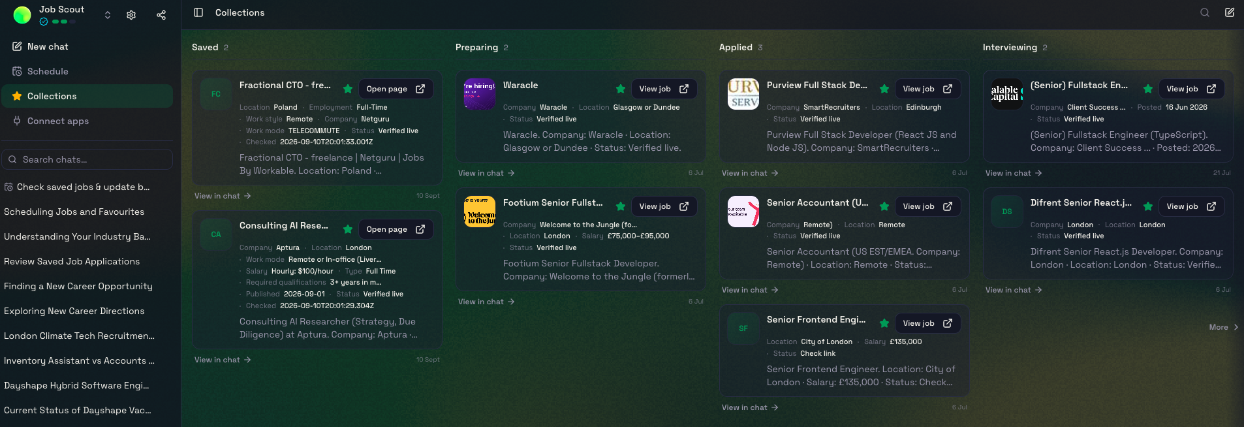This screenshot has height=427, width=1244.
Task: Toggle star on (Senior) Fullstack Engineer card
Action: pyautogui.click(x=1148, y=89)
